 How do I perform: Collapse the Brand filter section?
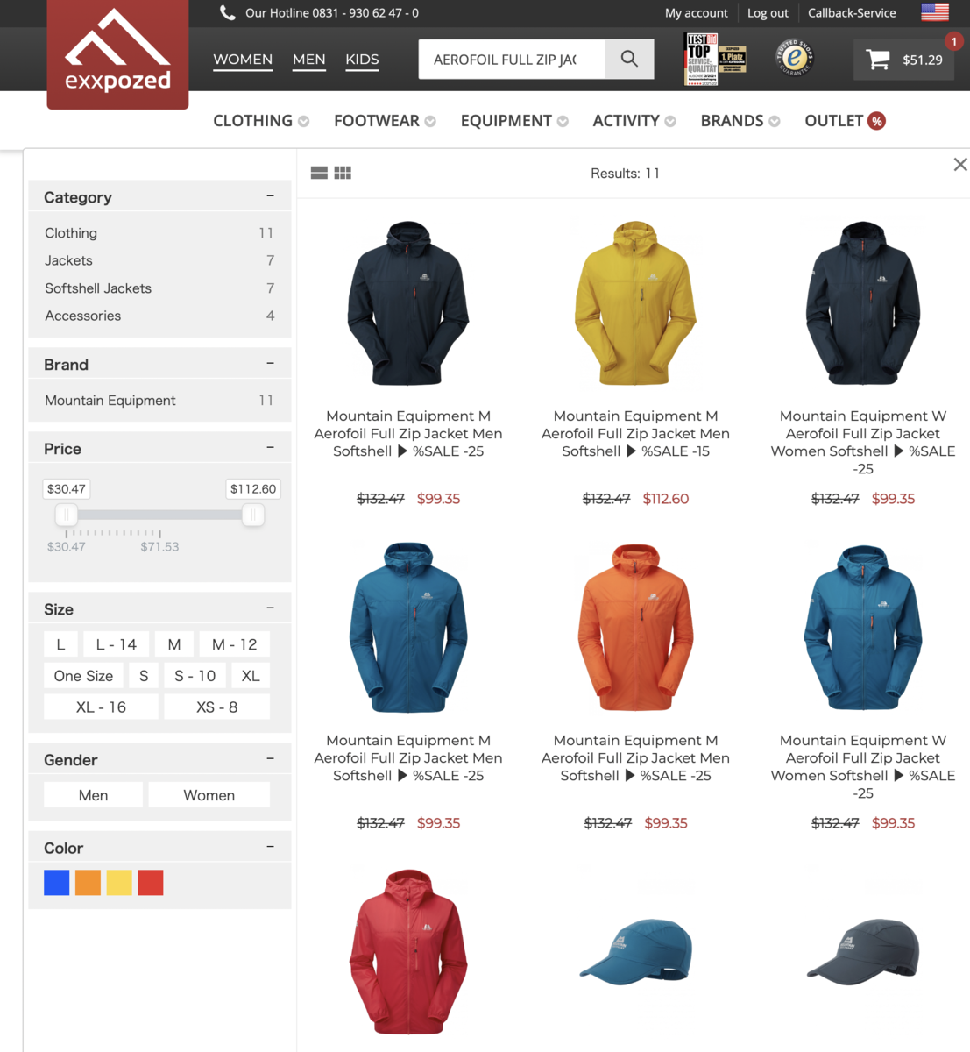(x=270, y=364)
